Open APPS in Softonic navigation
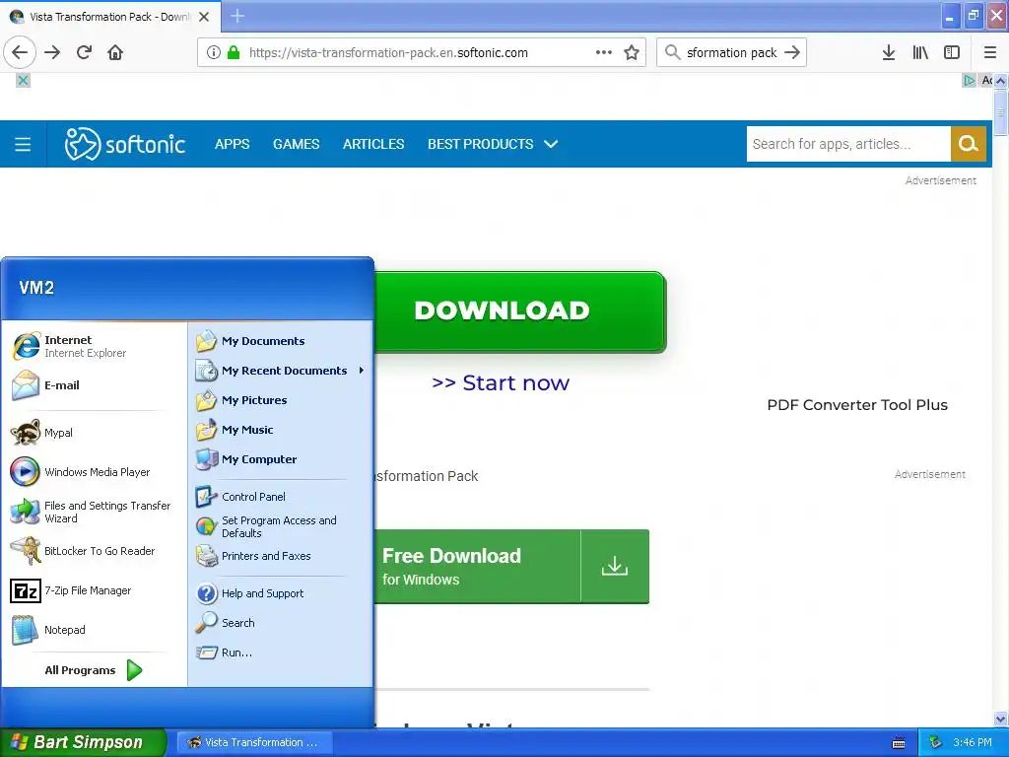This screenshot has width=1009, height=757. pyautogui.click(x=233, y=144)
